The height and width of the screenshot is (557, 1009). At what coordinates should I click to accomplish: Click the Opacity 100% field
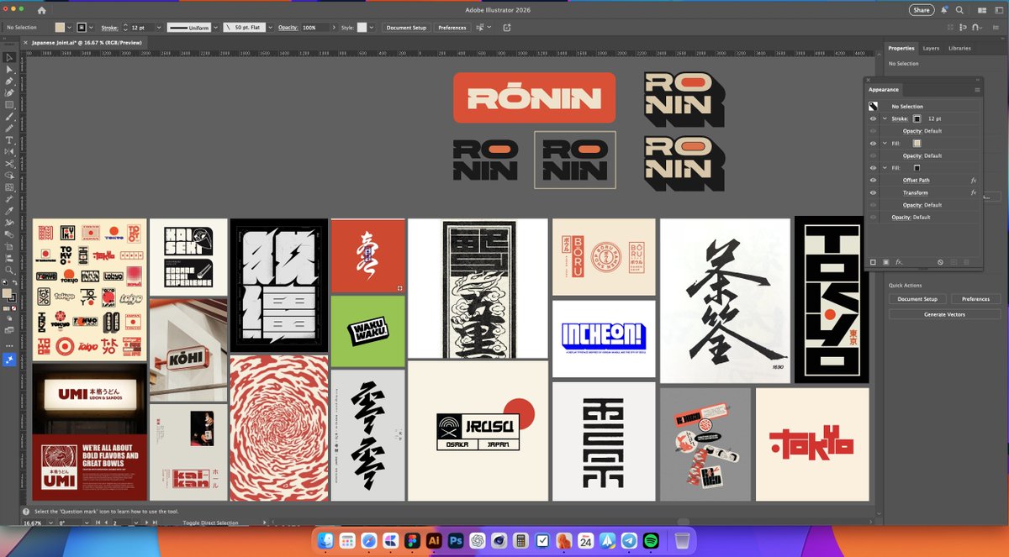tap(314, 27)
